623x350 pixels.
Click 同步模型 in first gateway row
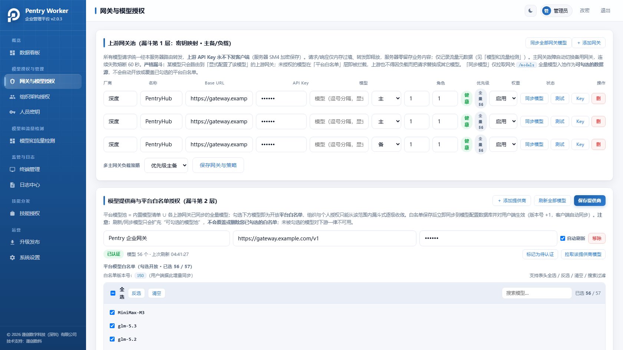534,99
